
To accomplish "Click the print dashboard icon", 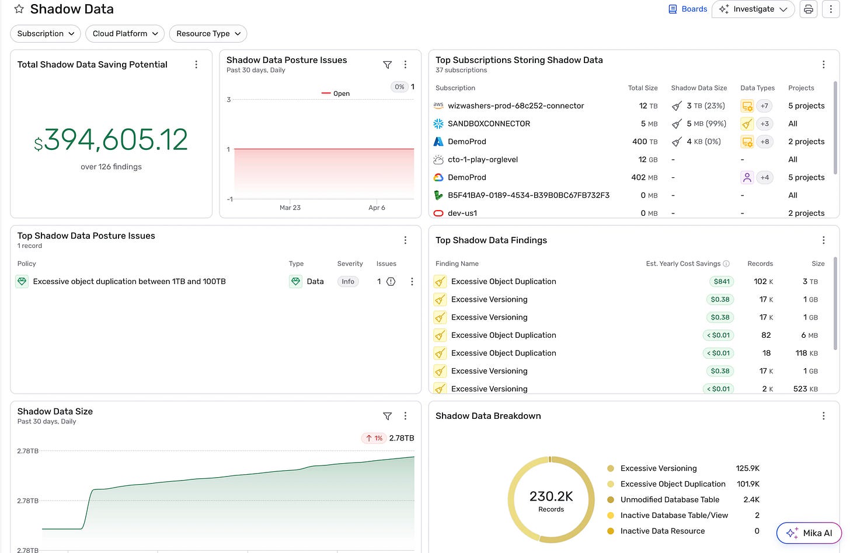I will 808,9.
